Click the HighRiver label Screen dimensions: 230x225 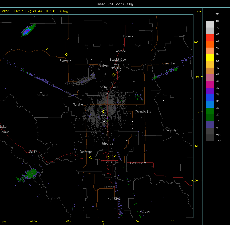click(x=115, y=199)
